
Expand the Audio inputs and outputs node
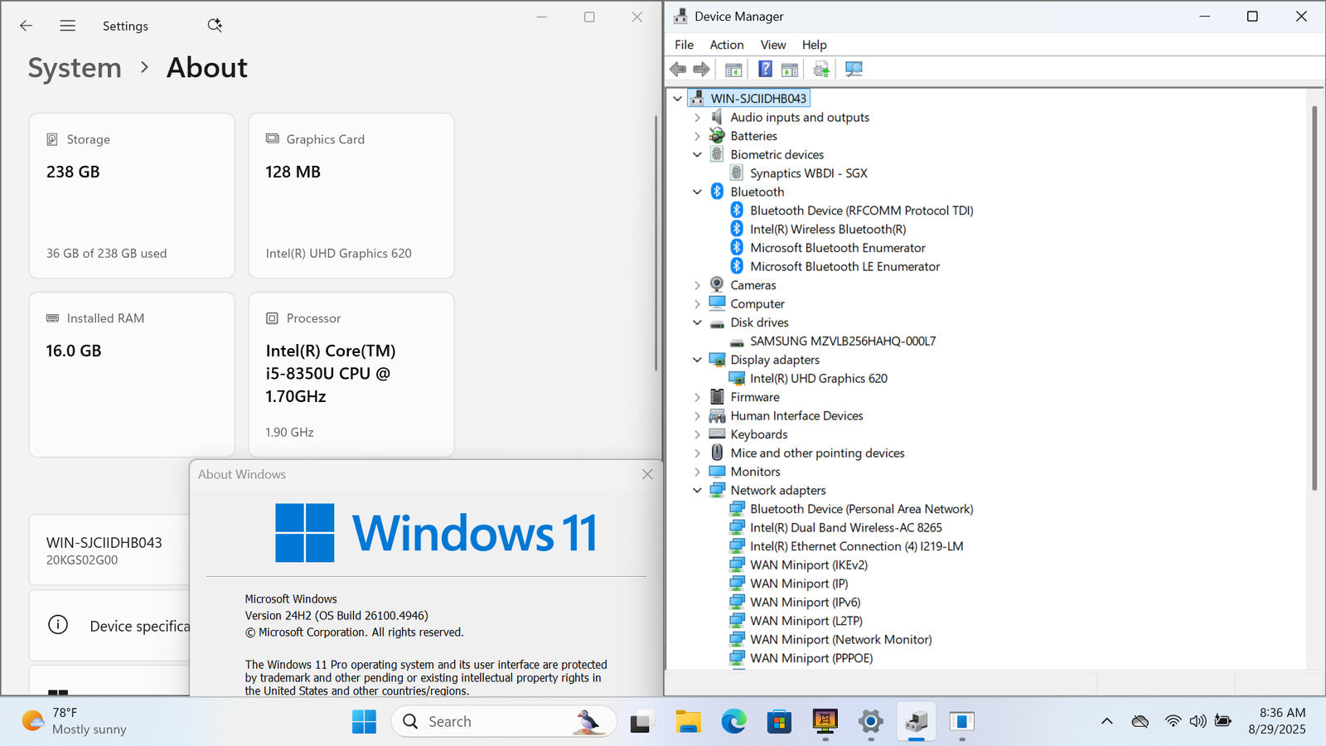pyautogui.click(x=697, y=118)
